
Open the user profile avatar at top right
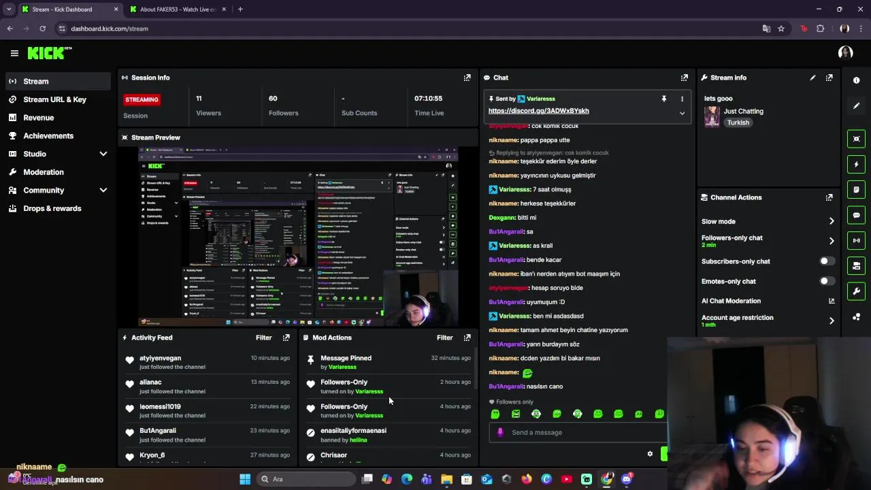click(x=846, y=53)
